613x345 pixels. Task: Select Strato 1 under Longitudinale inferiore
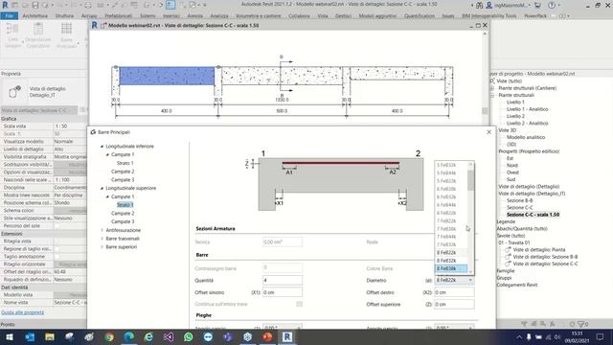[x=125, y=163]
